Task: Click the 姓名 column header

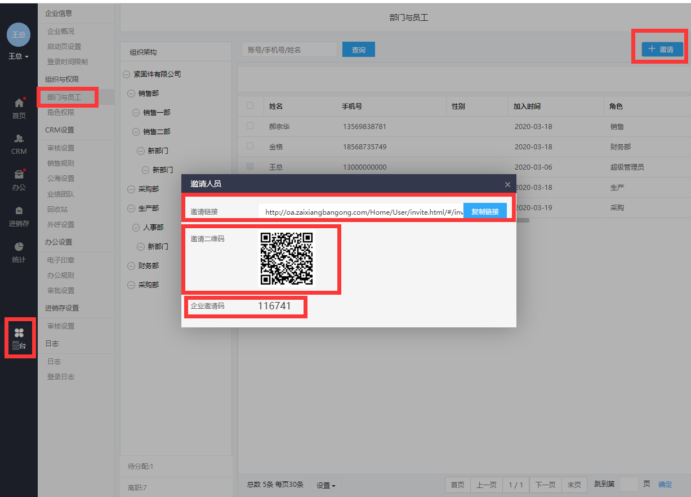Action: [x=276, y=106]
